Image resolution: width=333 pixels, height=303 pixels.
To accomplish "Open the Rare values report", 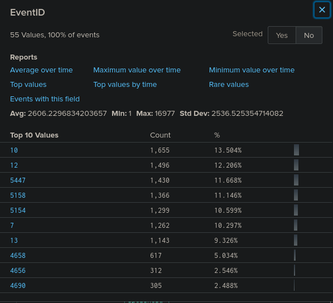I will [229, 85].
